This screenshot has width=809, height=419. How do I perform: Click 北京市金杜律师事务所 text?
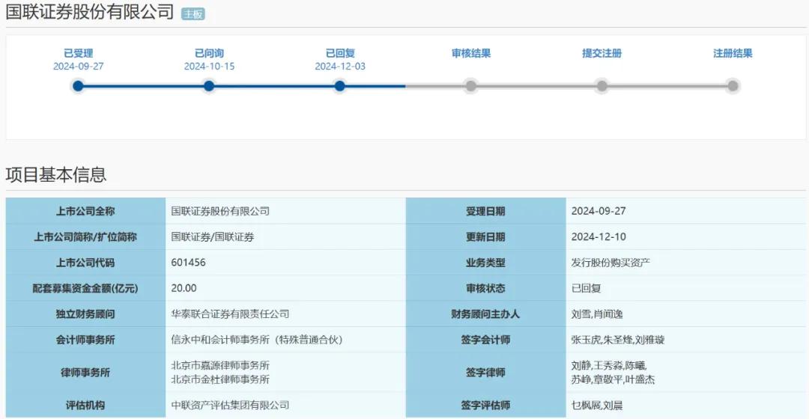pyautogui.click(x=220, y=380)
